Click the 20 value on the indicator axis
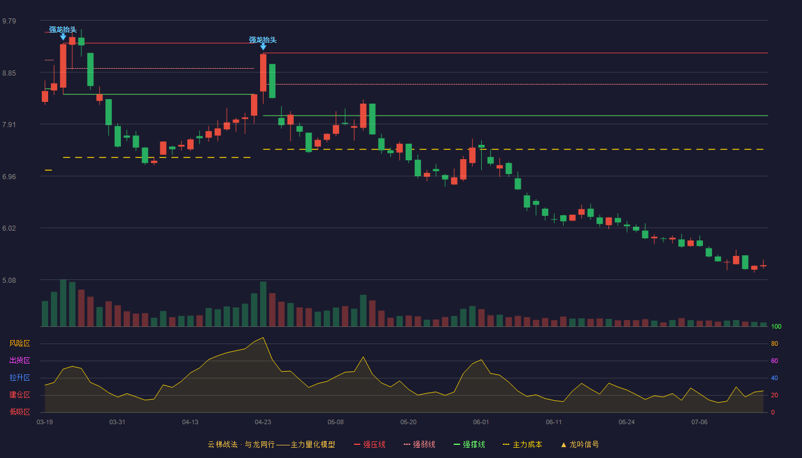This screenshot has width=802, height=458. pyautogui.click(x=775, y=395)
